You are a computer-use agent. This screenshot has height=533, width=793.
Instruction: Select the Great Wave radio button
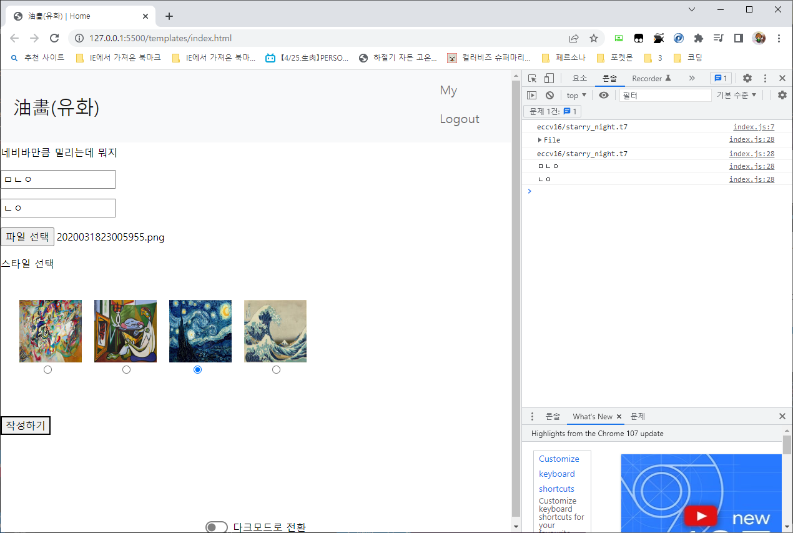276,370
